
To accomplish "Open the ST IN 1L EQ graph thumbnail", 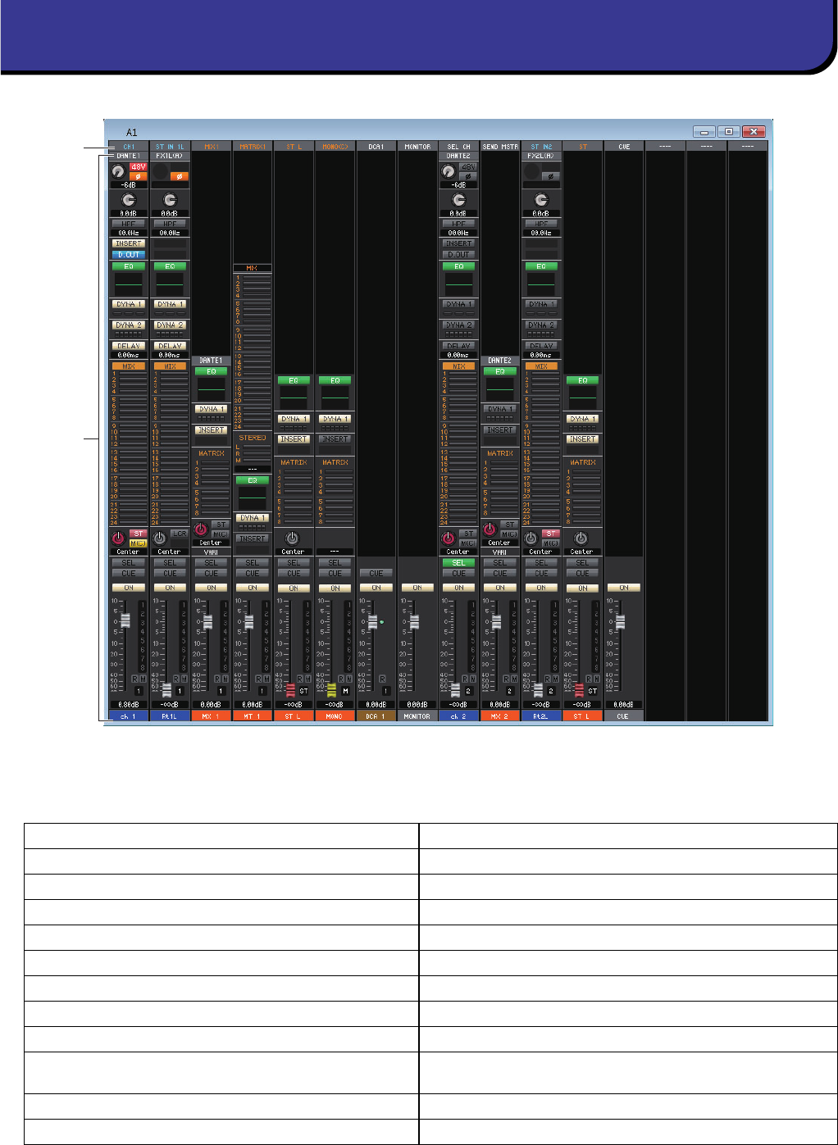I will (170, 284).
